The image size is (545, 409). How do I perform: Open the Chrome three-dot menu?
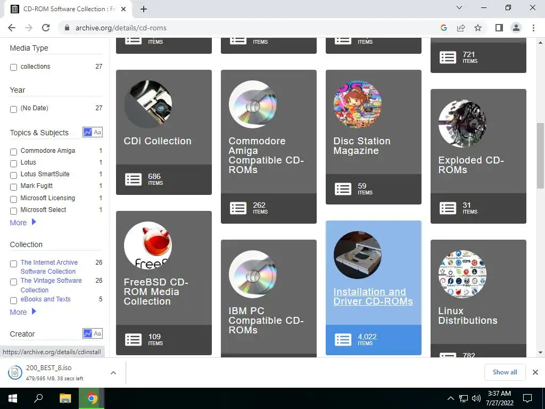(533, 28)
